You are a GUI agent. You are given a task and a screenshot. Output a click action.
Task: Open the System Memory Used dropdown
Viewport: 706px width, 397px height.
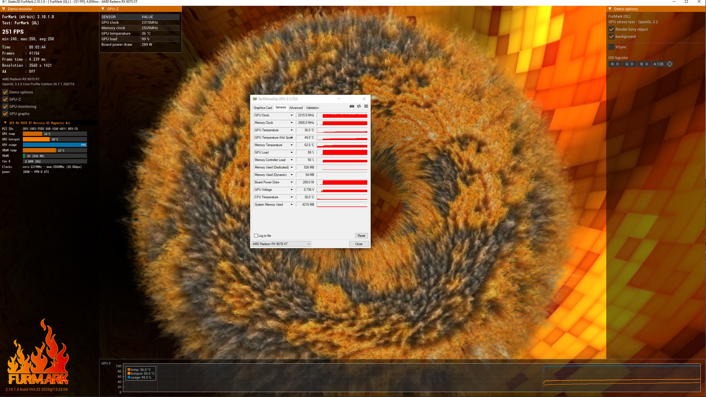[292, 205]
